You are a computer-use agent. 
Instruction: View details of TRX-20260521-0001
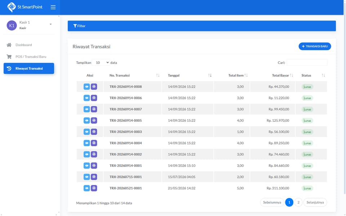(x=87, y=188)
